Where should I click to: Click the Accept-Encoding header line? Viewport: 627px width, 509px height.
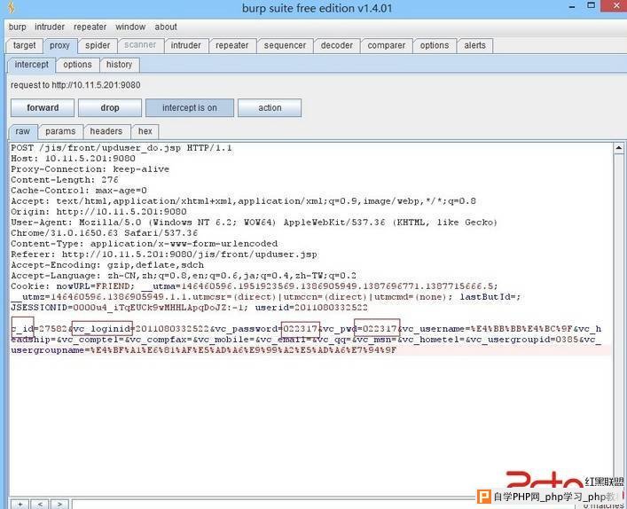point(107,264)
